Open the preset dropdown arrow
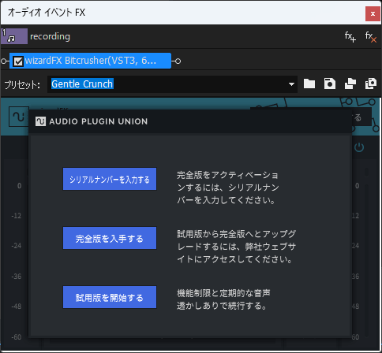The width and height of the screenshot is (382, 353). [291, 84]
